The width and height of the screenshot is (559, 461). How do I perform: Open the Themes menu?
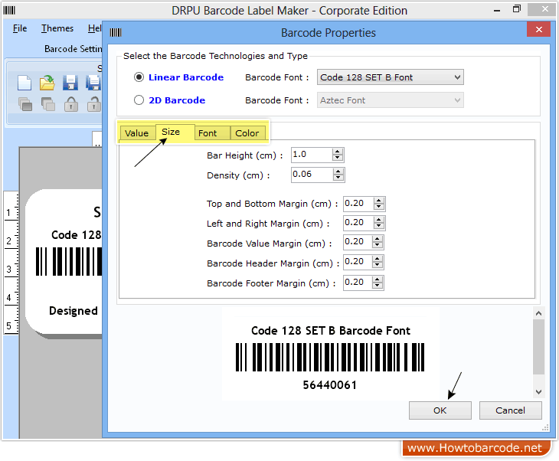pos(57,28)
